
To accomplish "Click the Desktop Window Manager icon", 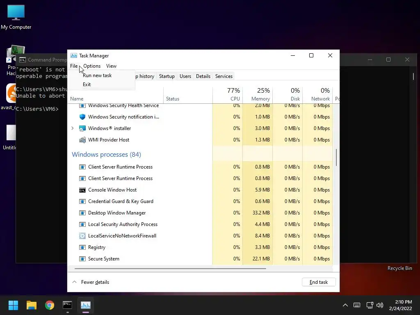I will coord(82,213).
